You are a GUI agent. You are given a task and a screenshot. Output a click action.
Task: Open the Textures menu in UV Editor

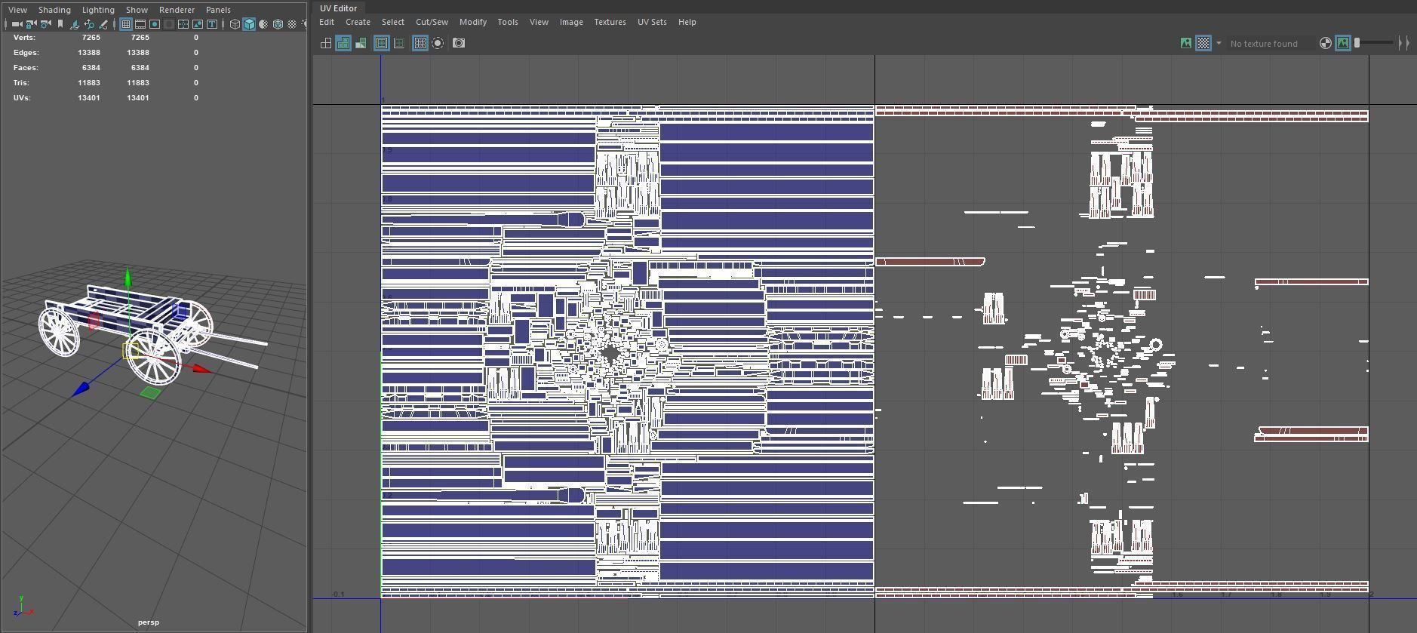[610, 22]
